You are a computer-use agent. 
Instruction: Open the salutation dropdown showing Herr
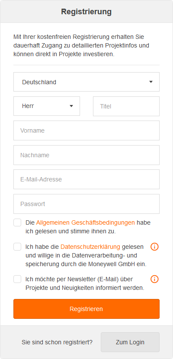[47, 106]
